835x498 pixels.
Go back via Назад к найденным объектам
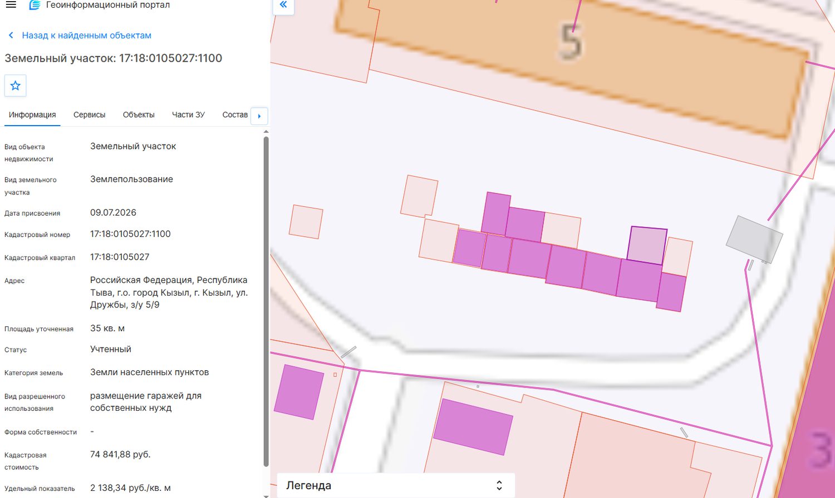pos(86,36)
